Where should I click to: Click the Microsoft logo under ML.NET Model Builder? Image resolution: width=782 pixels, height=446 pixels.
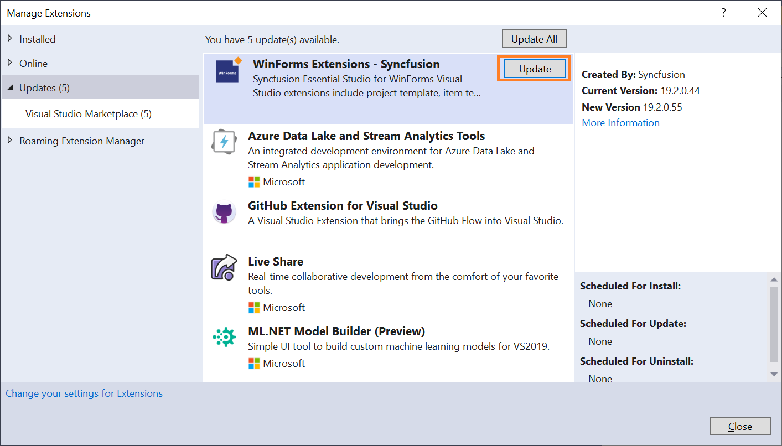254,364
